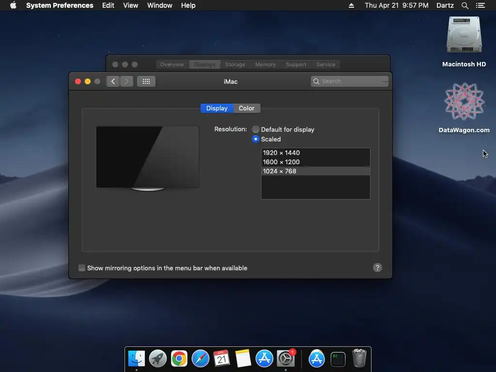The width and height of the screenshot is (496, 372).
Task: Open Notes from the Dock
Action: [243, 359]
